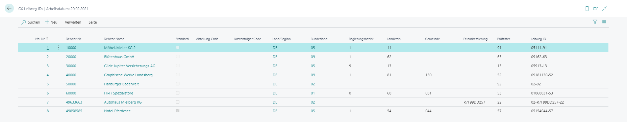Screen dimensions: 627x122
Task: Open Debitor Nr. column header menu
Action: click(x=74, y=39)
